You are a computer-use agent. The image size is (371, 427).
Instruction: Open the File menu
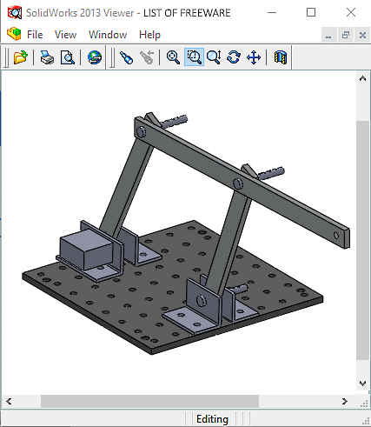(x=35, y=35)
